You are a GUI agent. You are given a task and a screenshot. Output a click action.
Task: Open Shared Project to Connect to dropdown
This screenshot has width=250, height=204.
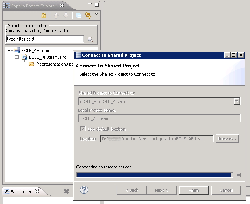(237, 101)
